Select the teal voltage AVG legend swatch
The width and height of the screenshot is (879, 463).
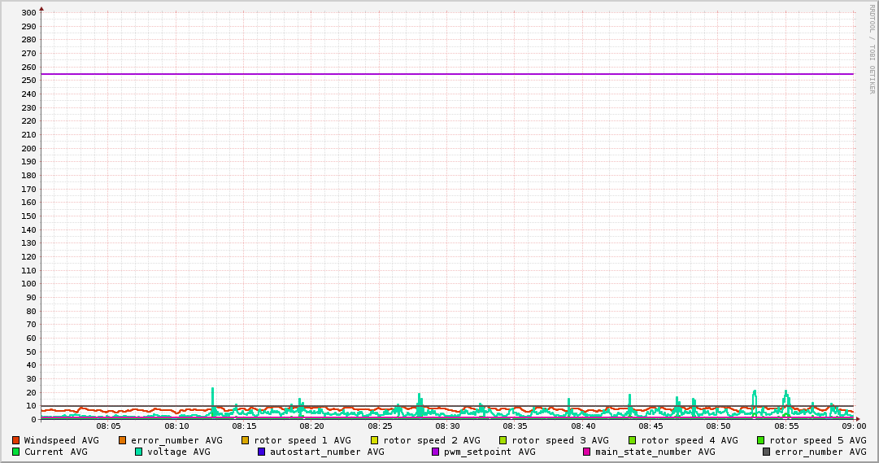(x=138, y=452)
